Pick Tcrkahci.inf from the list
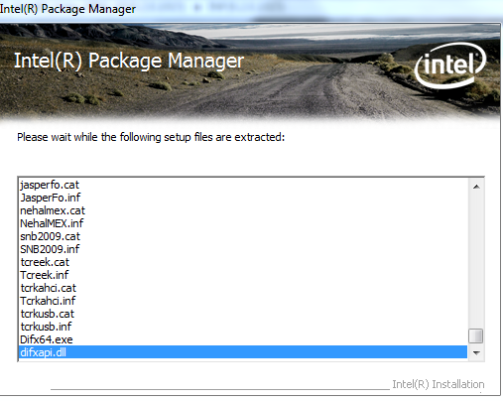503x401 pixels. [243, 301]
